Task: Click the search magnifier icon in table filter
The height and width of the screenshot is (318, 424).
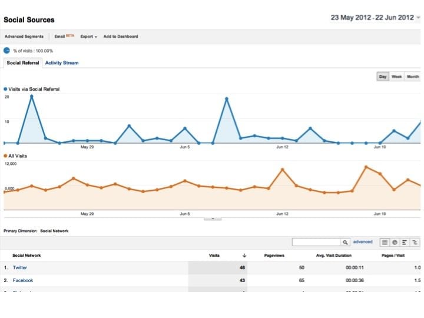Action: [x=346, y=242]
